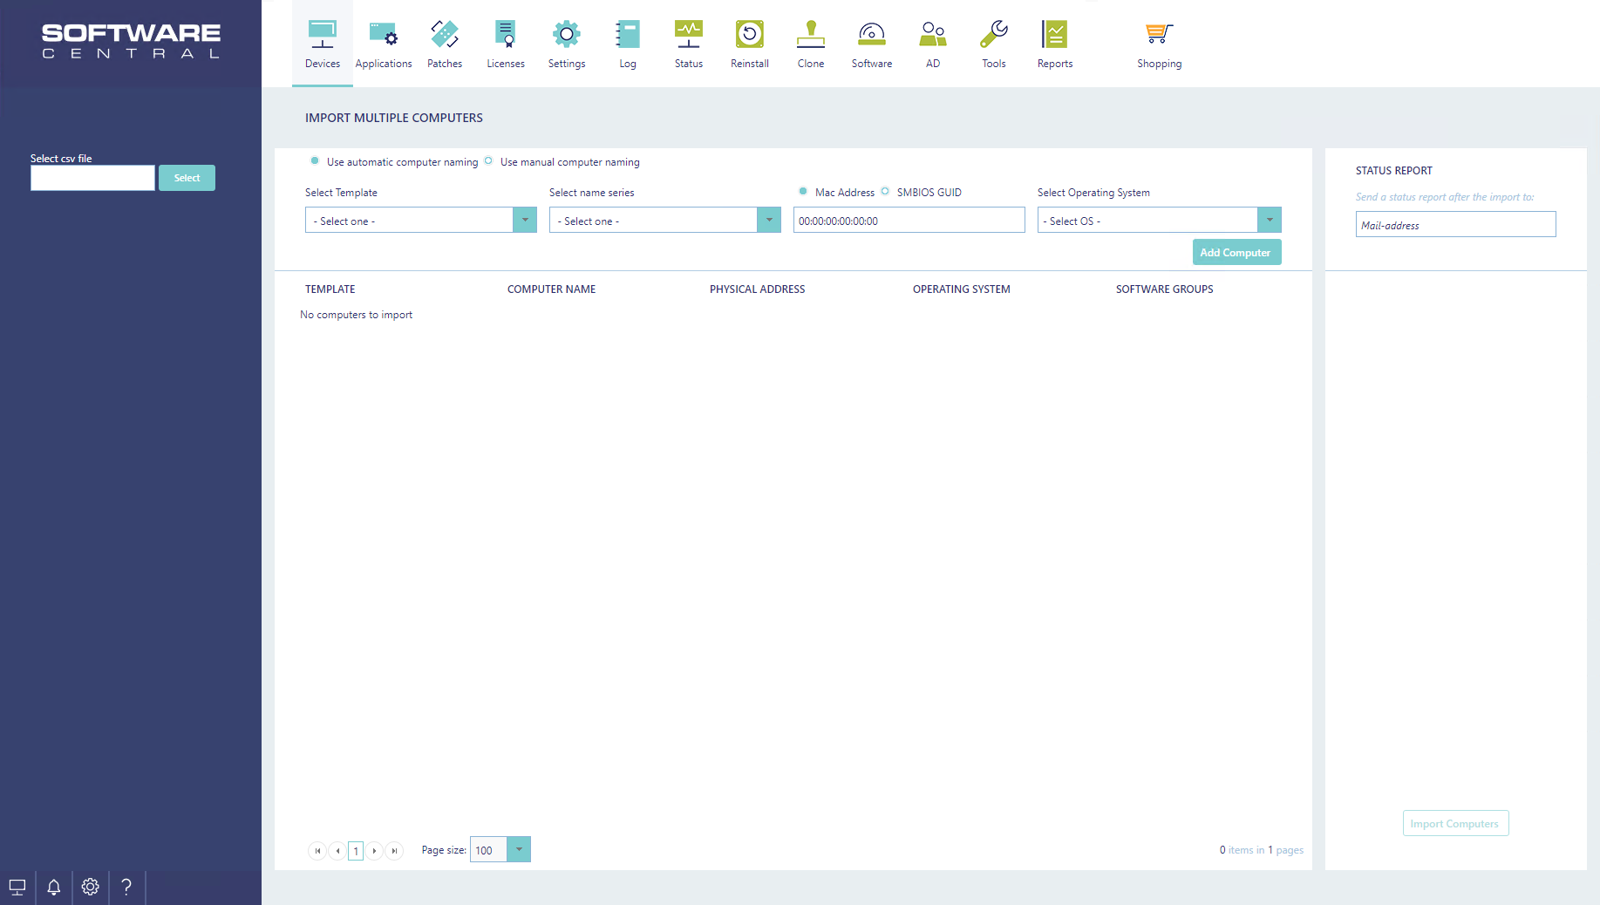Image resolution: width=1600 pixels, height=905 pixels.
Task: Click the Mail-address input field
Action: point(1455,225)
